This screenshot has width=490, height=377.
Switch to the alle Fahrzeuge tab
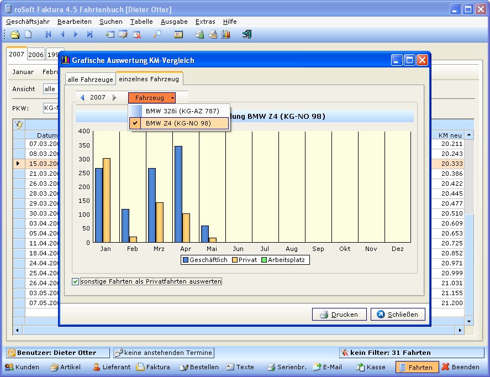pos(90,80)
